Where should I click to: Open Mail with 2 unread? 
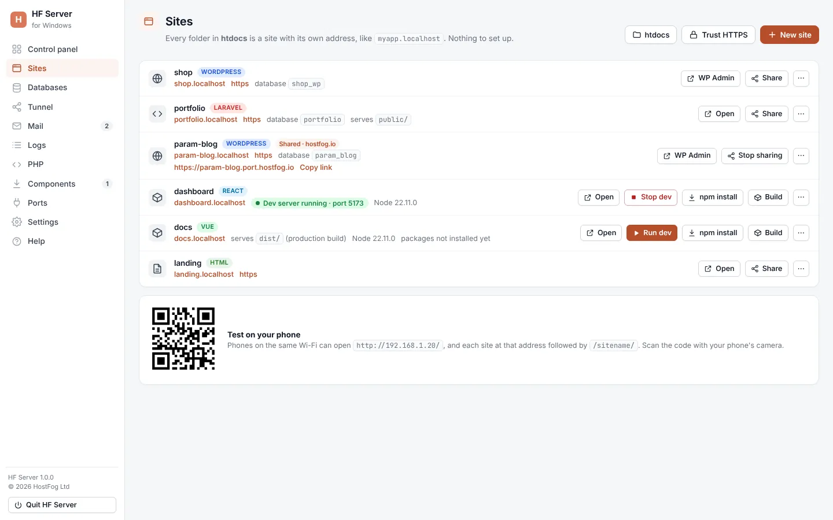[x=62, y=126]
